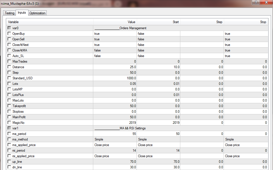Screen dimensions: 273x170
Task: Toggle the Auto_SL checkbox
Action: click(9, 56)
